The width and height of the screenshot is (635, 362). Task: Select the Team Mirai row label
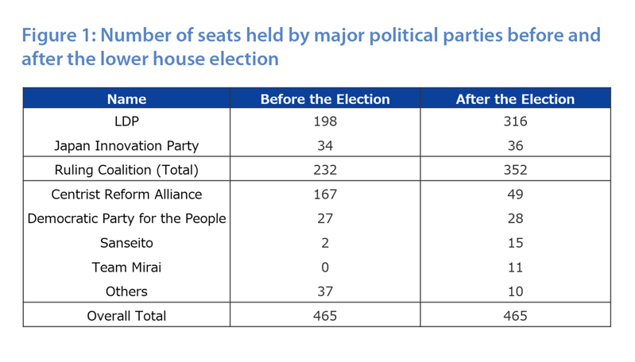click(126, 268)
